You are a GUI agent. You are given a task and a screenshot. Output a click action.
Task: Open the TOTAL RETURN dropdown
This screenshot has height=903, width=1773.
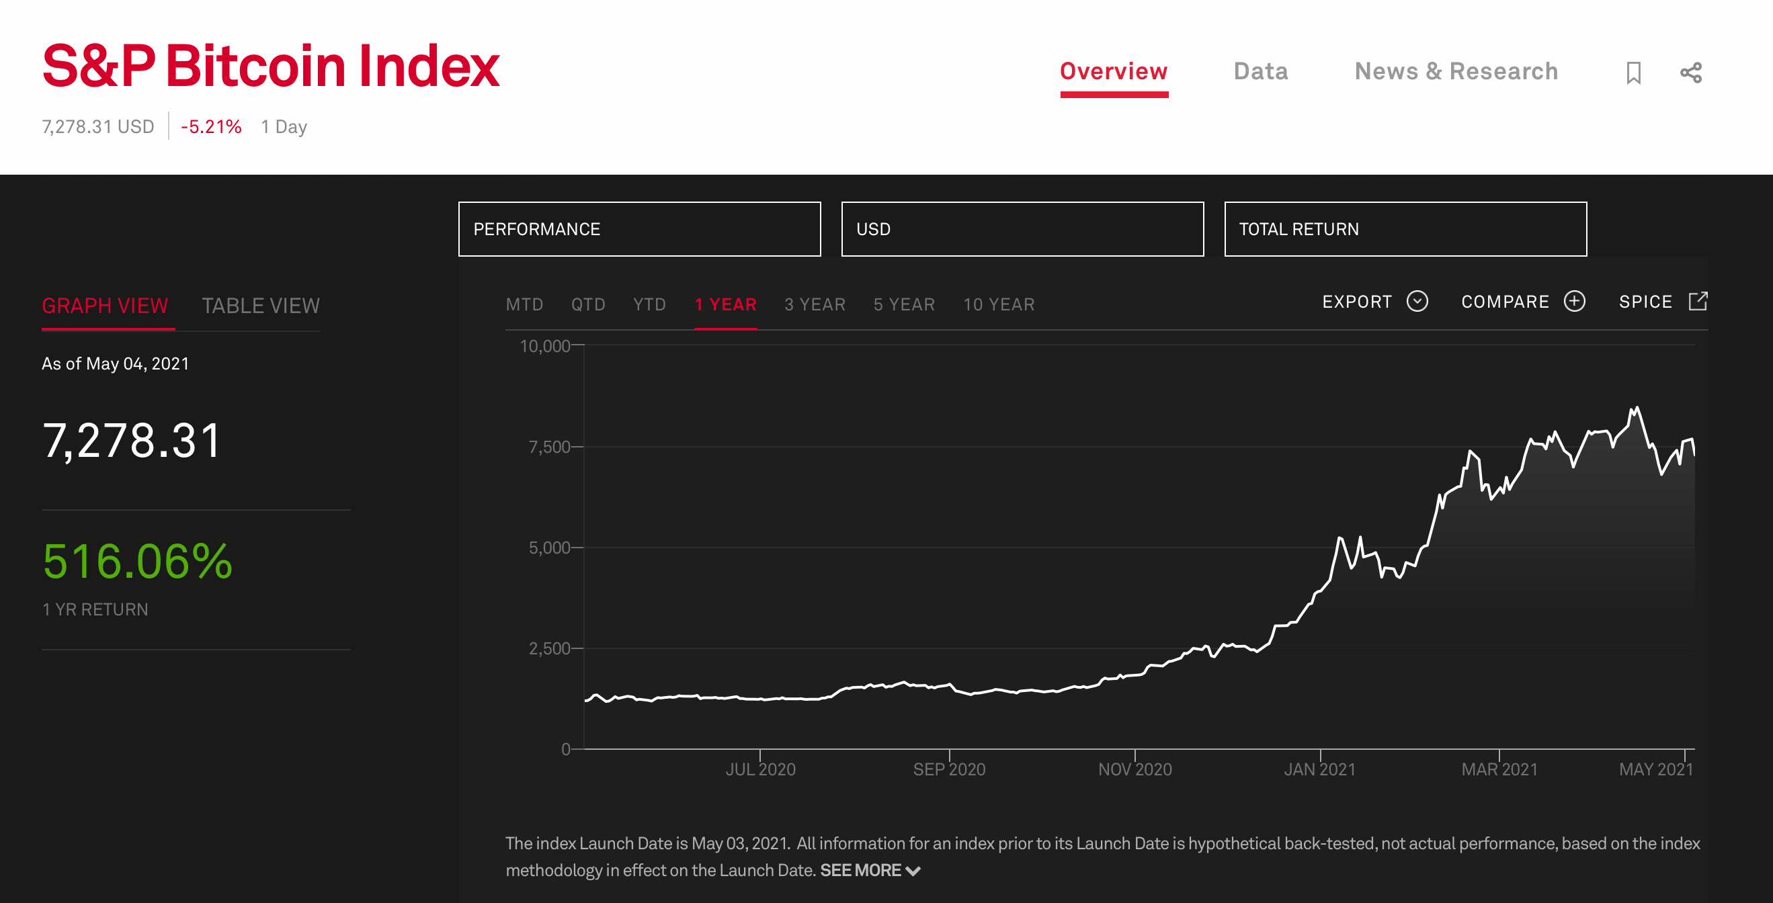click(x=1405, y=229)
